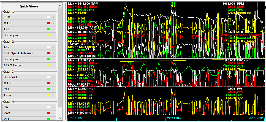Open the AFR 2 Target field dropdown
This screenshot has width=266, height=122.
pyautogui.click(x=54, y=65)
